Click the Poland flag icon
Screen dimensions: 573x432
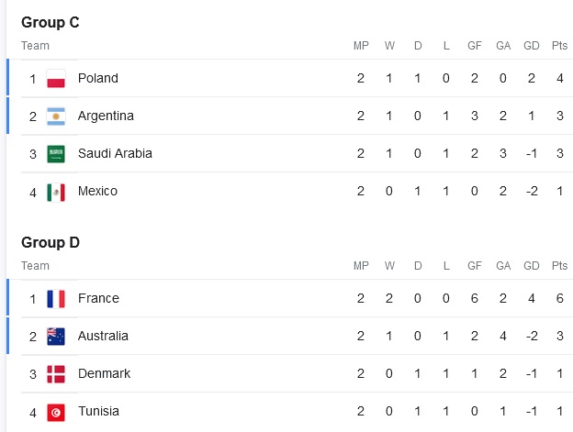(x=56, y=79)
